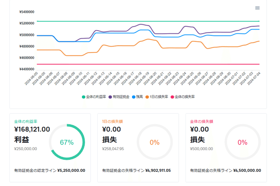
Task: Click 損失 label in 全体の損失額 card
Action: click(x=197, y=140)
